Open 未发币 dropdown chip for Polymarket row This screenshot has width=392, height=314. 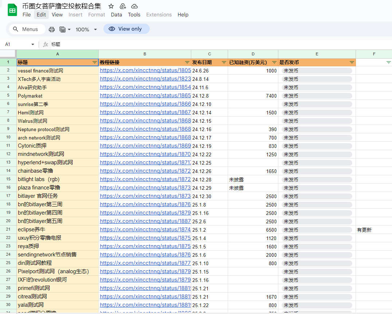click(317, 96)
